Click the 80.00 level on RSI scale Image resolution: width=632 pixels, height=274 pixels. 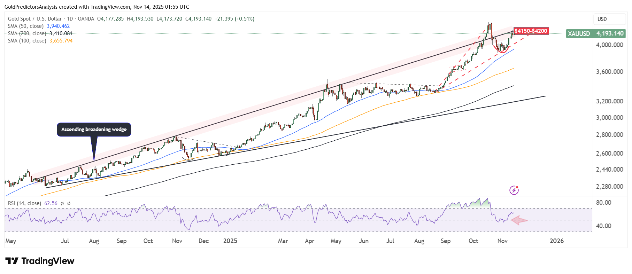click(x=603, y=203)
